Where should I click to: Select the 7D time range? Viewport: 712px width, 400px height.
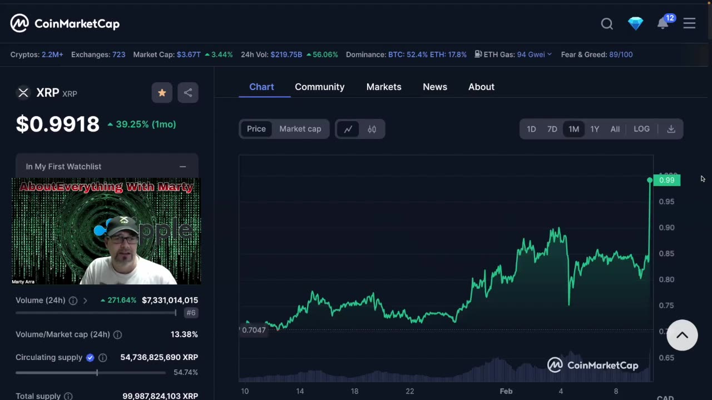pyautogui.click(x=552, y=129)
